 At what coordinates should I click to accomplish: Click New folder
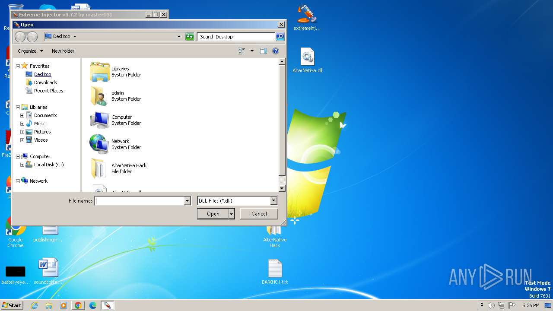tap(63, 51)
